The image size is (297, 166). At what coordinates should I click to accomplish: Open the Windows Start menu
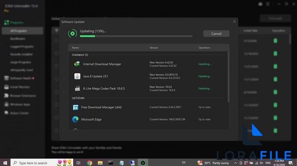pyautogui.click(x=5, y=163)
